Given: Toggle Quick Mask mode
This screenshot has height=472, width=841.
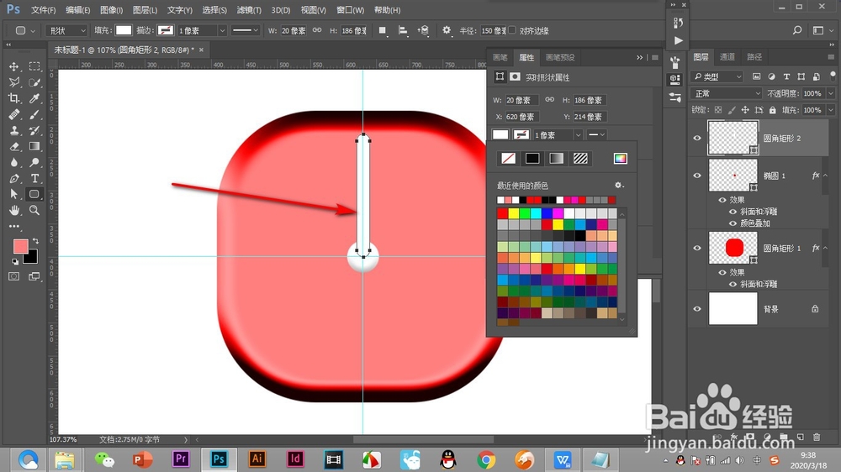Looking at the screenshot, I should pyautogui.click(x=14, y=276).
